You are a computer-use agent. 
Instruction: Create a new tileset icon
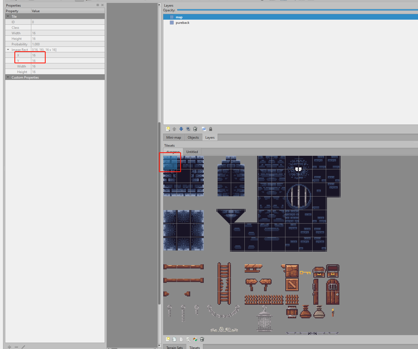click(x=167, y=339)
